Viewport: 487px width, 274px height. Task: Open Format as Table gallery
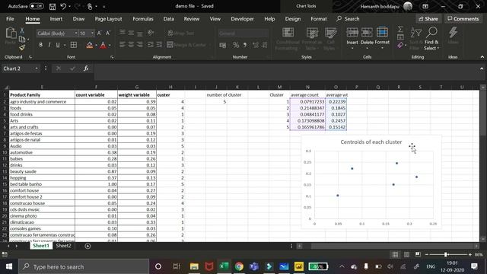point(312,39)
